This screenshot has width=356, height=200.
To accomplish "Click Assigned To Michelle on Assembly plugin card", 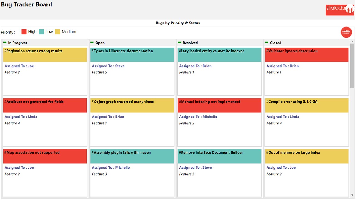I will click(111, 168).
